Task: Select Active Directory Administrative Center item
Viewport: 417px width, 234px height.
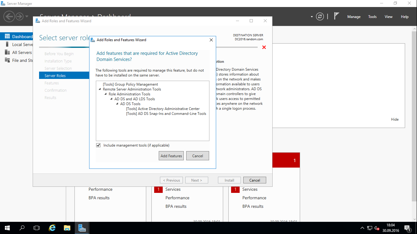Action: pos(163,109)
